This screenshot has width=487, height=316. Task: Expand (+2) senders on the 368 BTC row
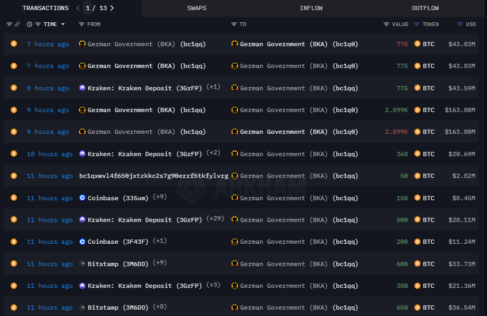click(x=213, y=152)
